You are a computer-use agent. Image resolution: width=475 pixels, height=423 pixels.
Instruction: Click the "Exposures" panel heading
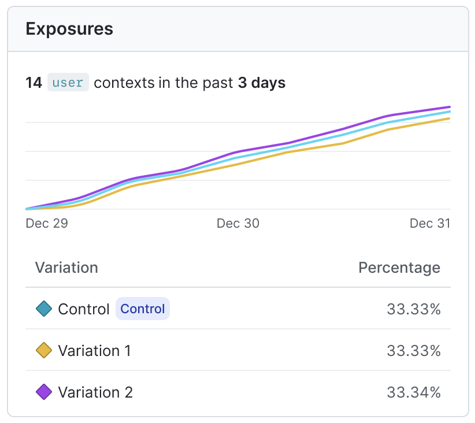69,29
